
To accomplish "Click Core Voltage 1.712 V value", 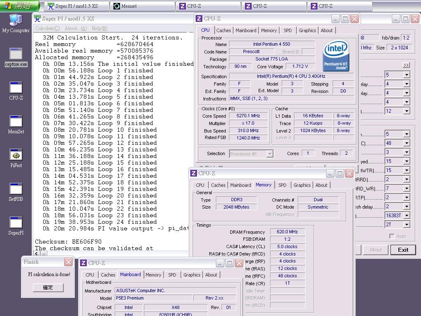I will 300,66.
